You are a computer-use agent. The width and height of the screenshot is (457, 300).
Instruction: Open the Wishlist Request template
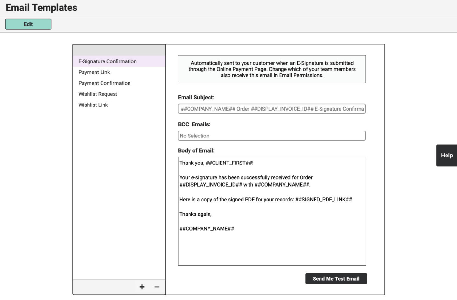coord(98,94)
